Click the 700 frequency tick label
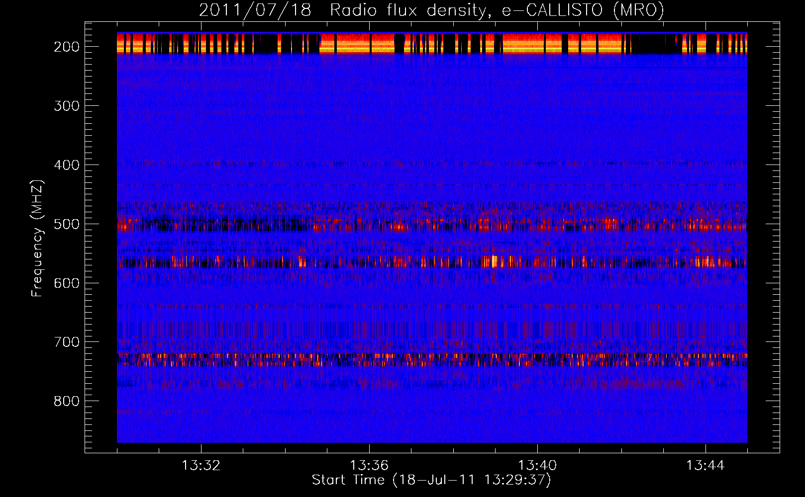Viewport: 805px width, 497px height. pyautogui.click(x=67, y=342)
